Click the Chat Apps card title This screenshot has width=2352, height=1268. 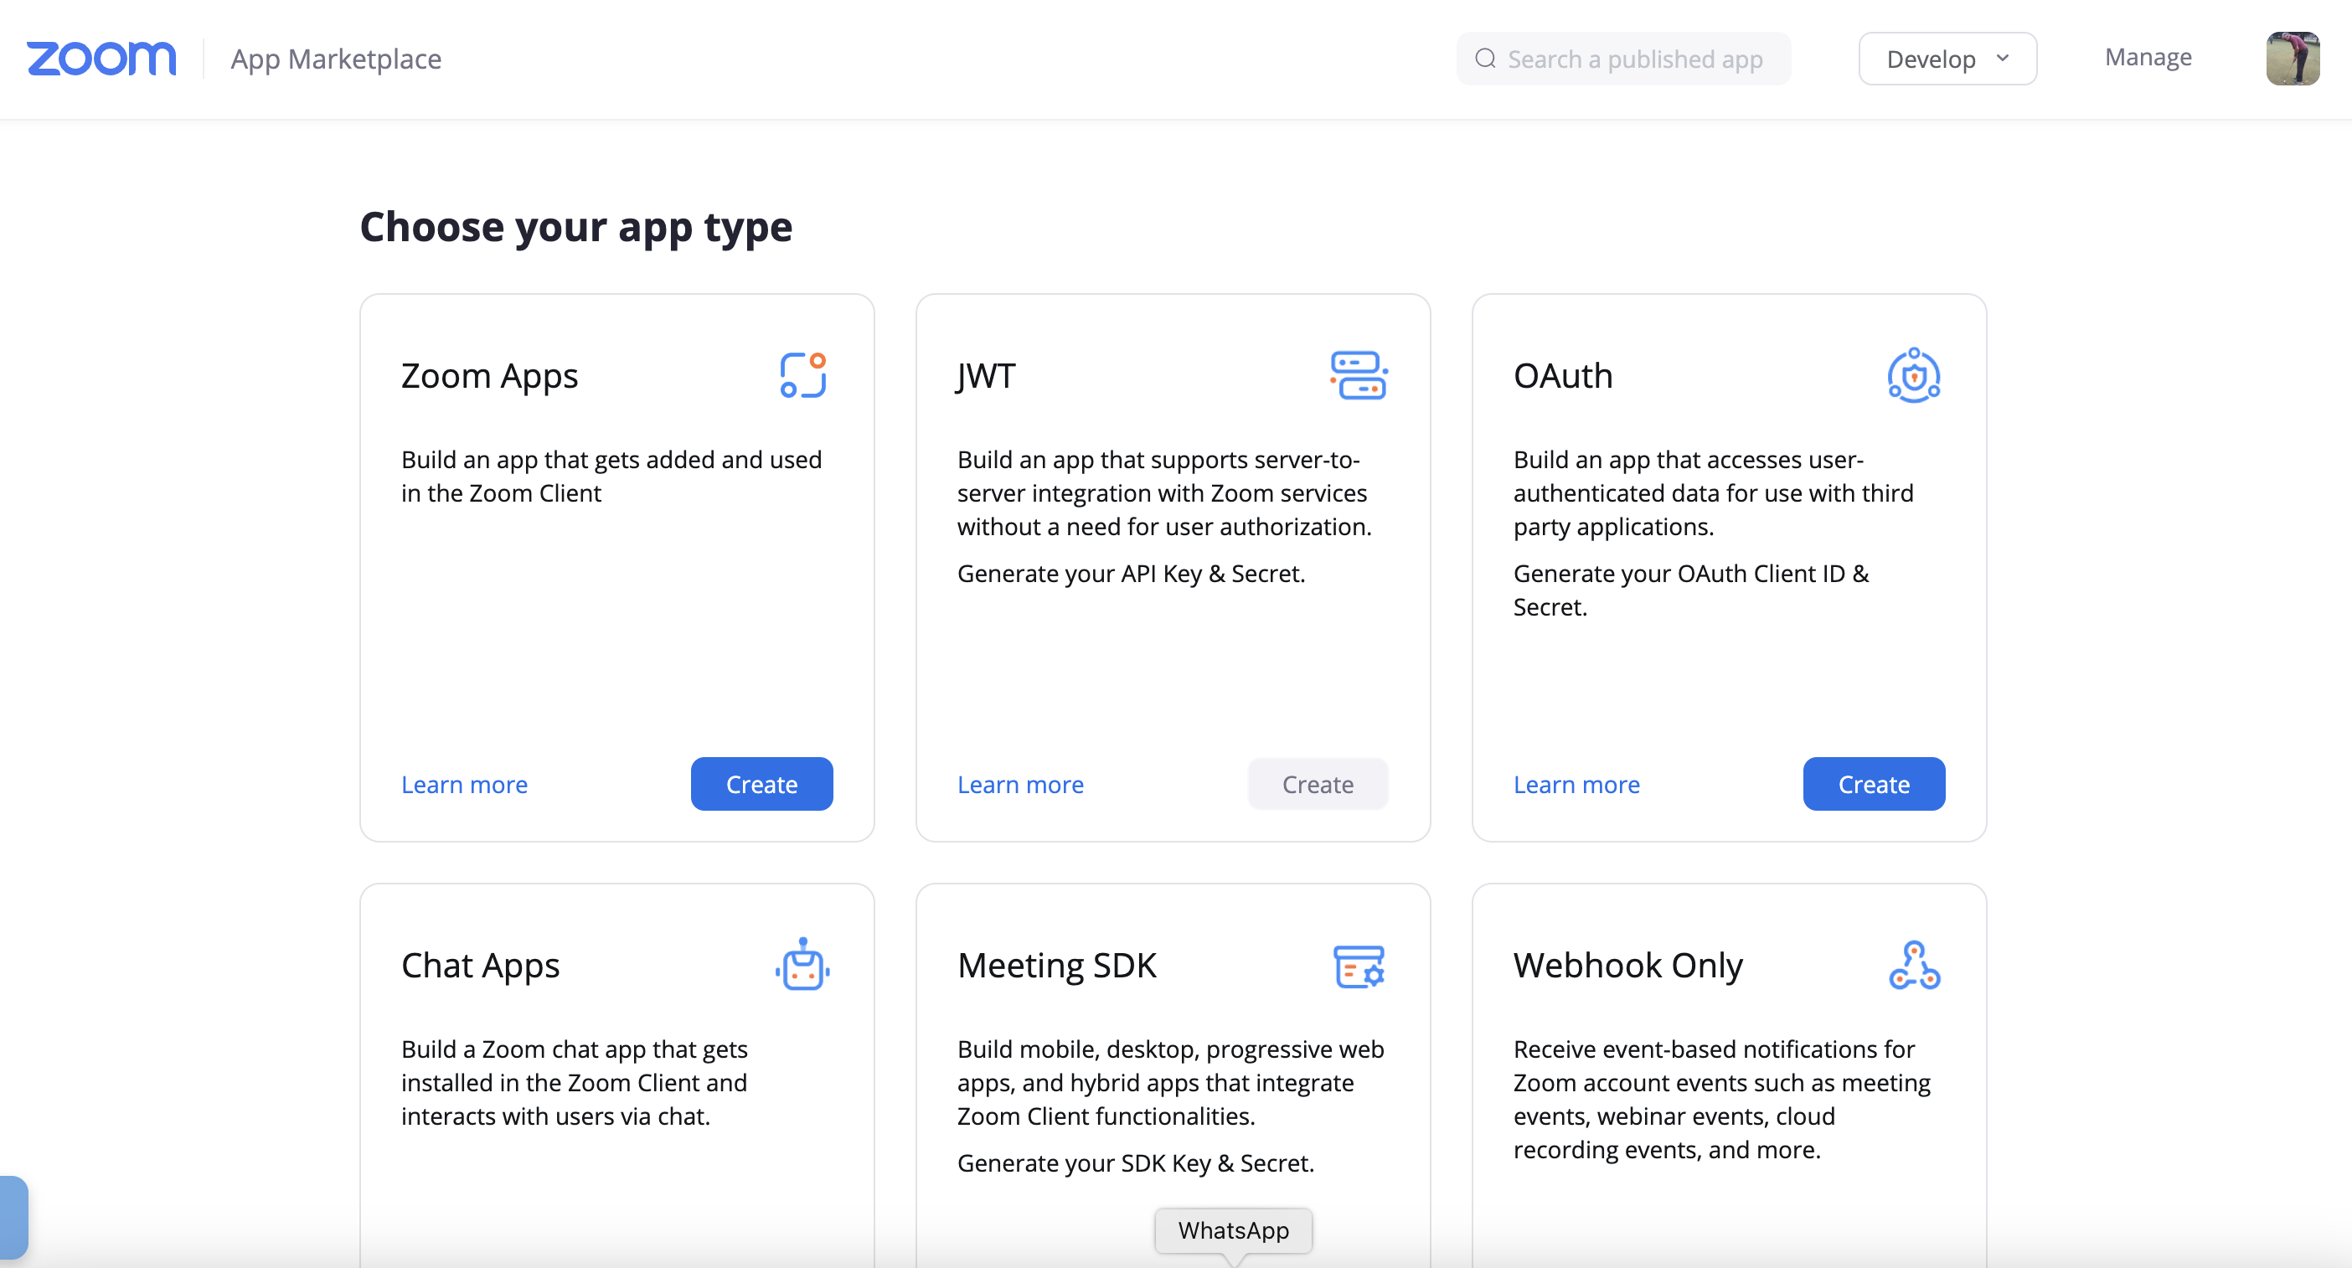pos(480,965)
